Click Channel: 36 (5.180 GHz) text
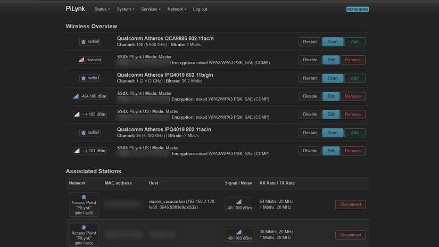439x247 pixels. click(141, 136)
